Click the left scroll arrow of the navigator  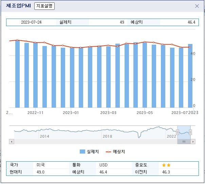click(12, 141)
